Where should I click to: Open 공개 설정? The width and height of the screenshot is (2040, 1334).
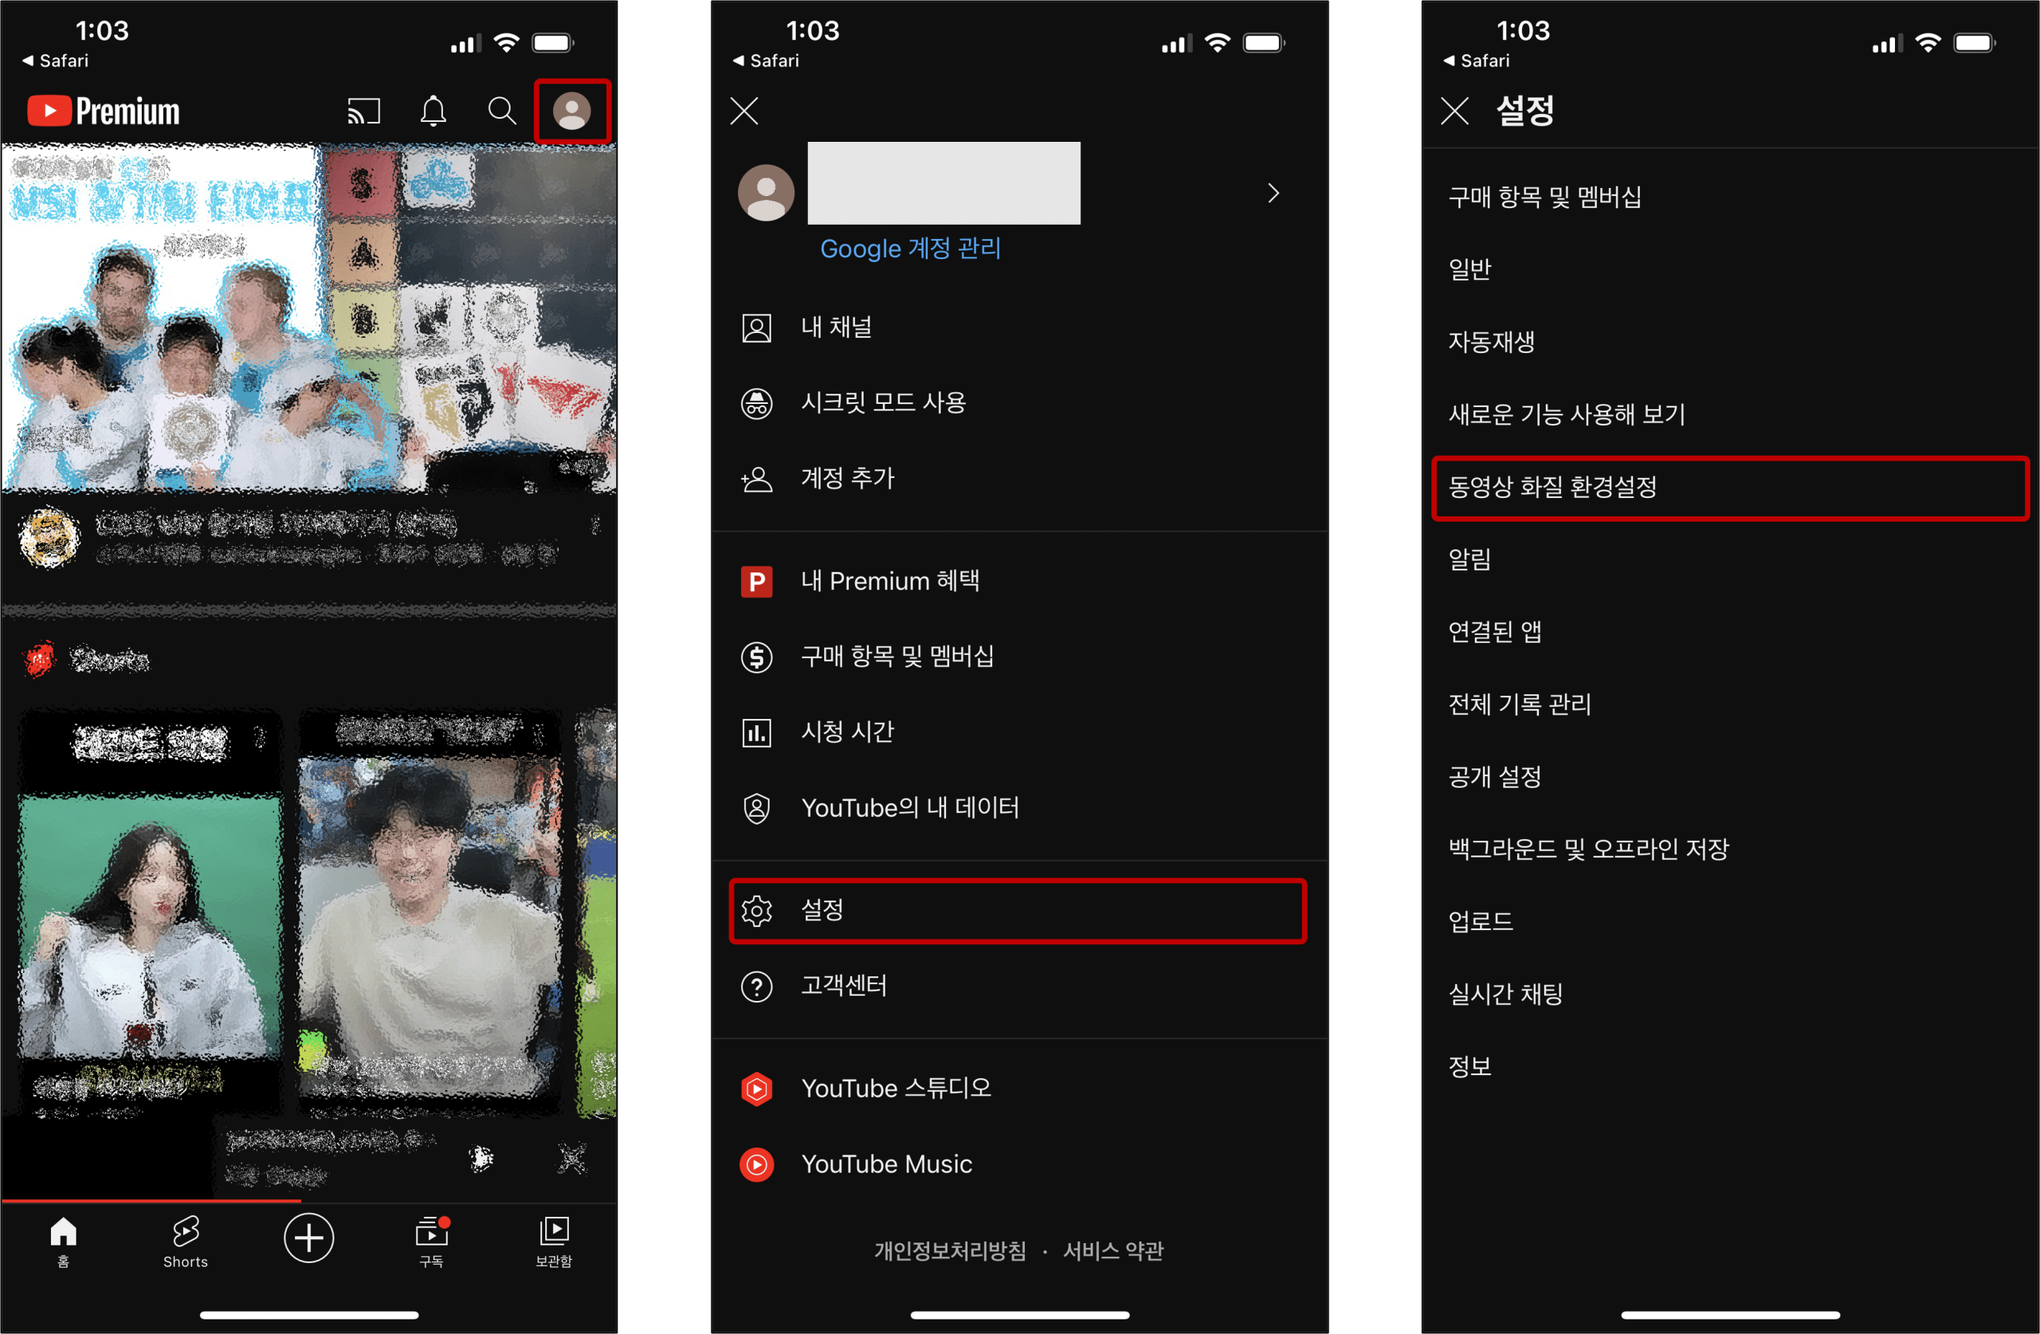1730,777
